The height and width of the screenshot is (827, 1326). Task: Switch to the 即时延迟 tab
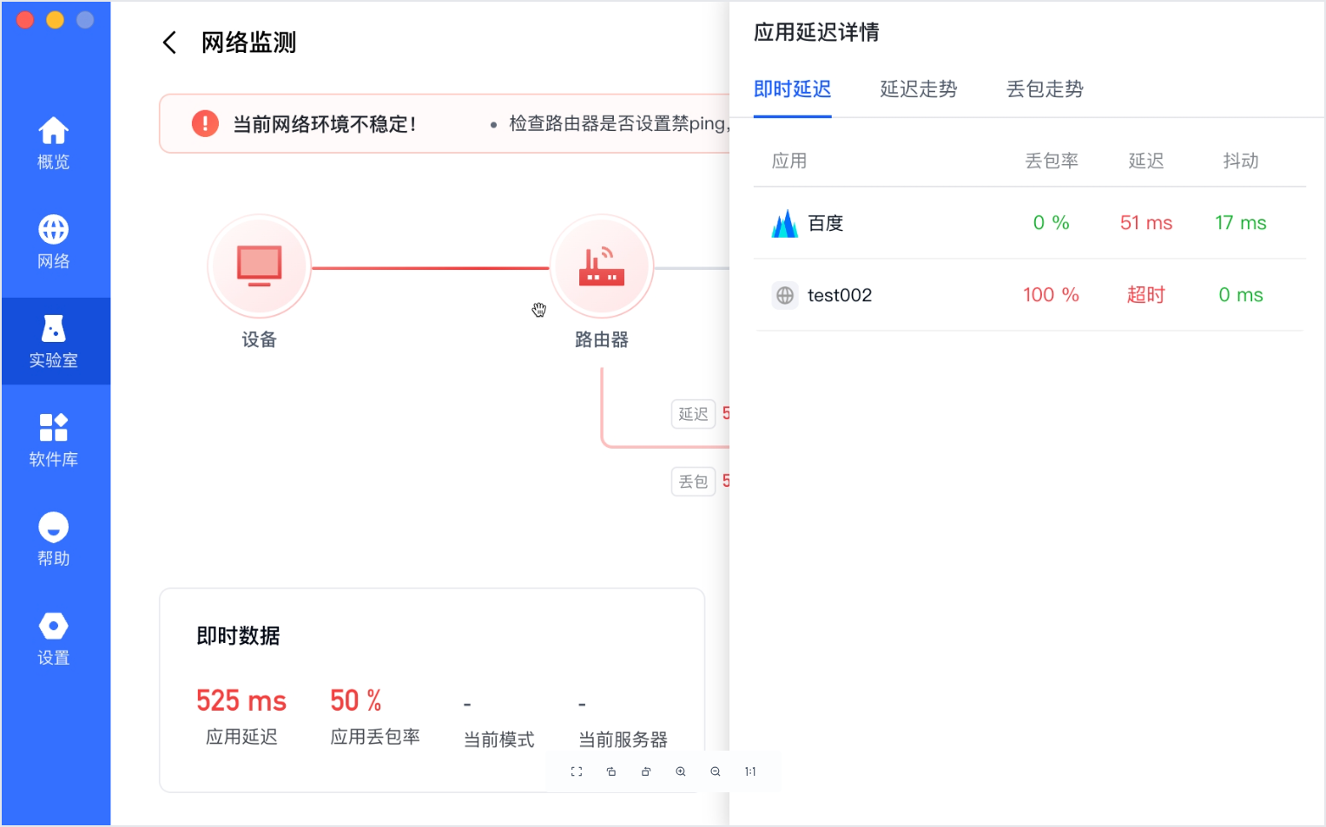793,89
